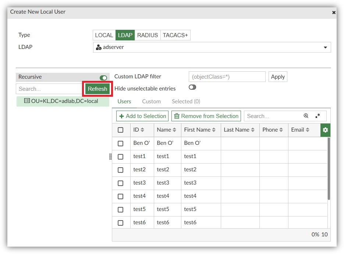This screenshot has width=344, height=254.
Task: Click the sort arrows on First Name column
Action: click(x=214, y=130)
